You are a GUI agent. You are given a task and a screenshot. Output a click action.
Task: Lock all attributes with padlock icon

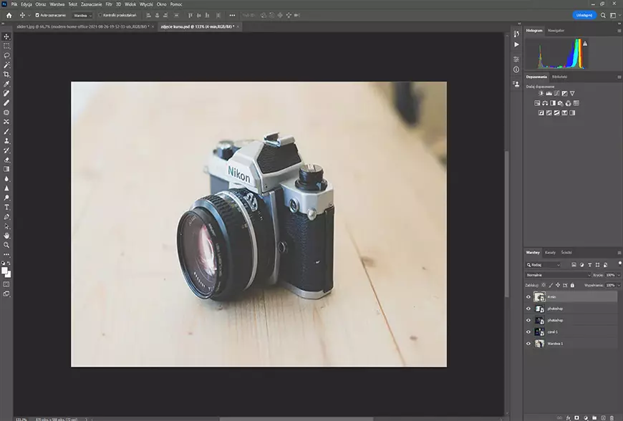coord(572,285)
